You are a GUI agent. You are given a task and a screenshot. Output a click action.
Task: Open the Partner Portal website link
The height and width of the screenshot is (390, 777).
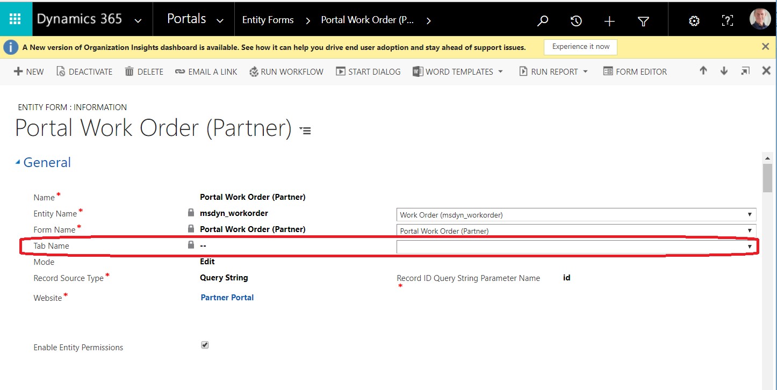(x=227, y=298)
